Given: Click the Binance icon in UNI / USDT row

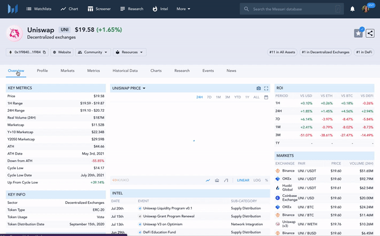Looking at the screenshot, I should point(278,171).
